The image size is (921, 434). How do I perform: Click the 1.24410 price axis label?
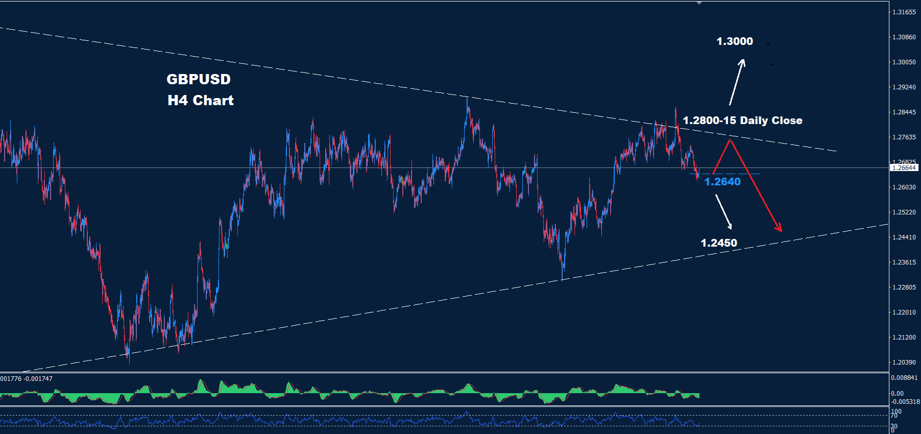pos(904,237)
